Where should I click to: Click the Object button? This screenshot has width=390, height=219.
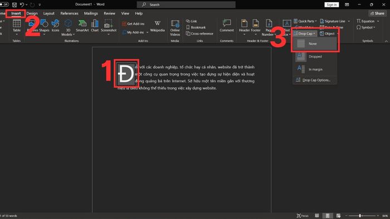pyautogui.click(x=328, y=33)
